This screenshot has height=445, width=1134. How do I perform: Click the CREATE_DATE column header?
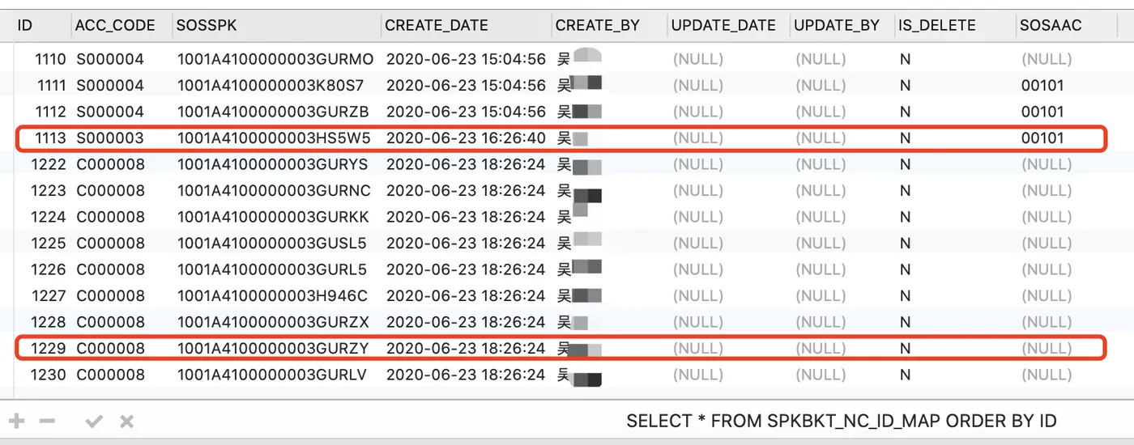pyautogui.click(x=437, y=25)
